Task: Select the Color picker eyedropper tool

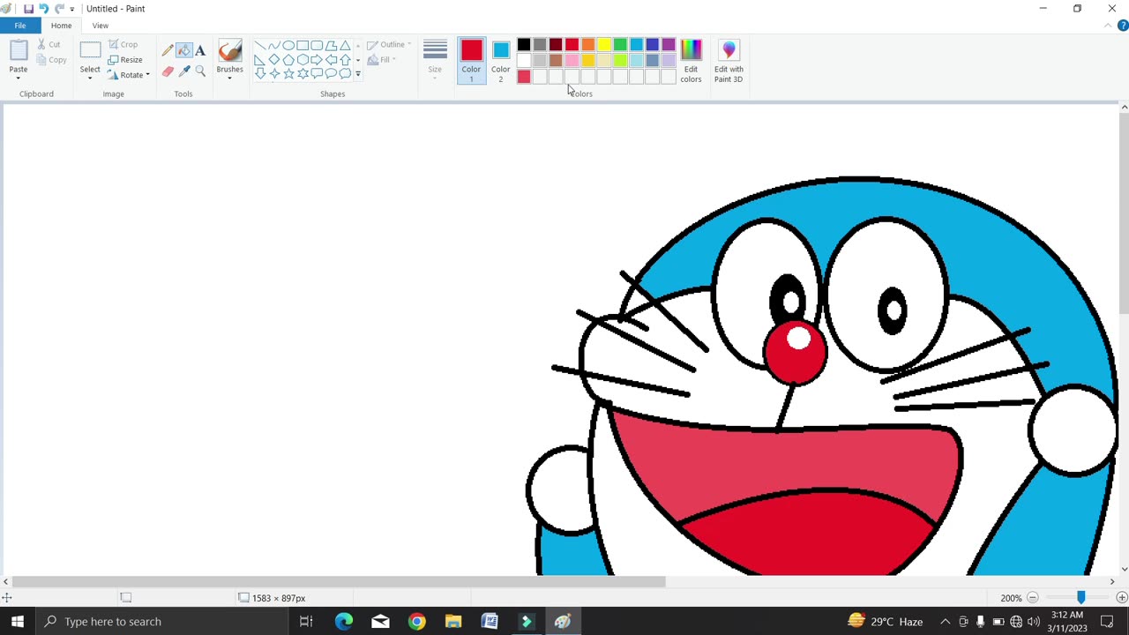Action: 184,71
